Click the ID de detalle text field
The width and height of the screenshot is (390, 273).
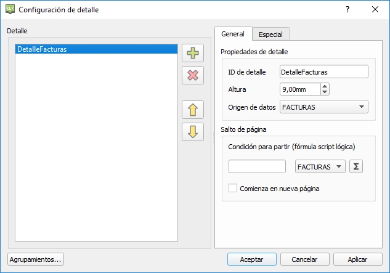[323, 72]
